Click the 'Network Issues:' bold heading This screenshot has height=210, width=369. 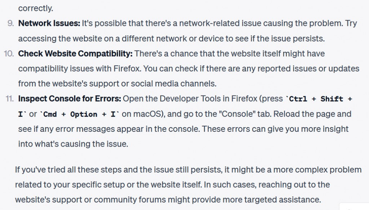coord(49,23)
